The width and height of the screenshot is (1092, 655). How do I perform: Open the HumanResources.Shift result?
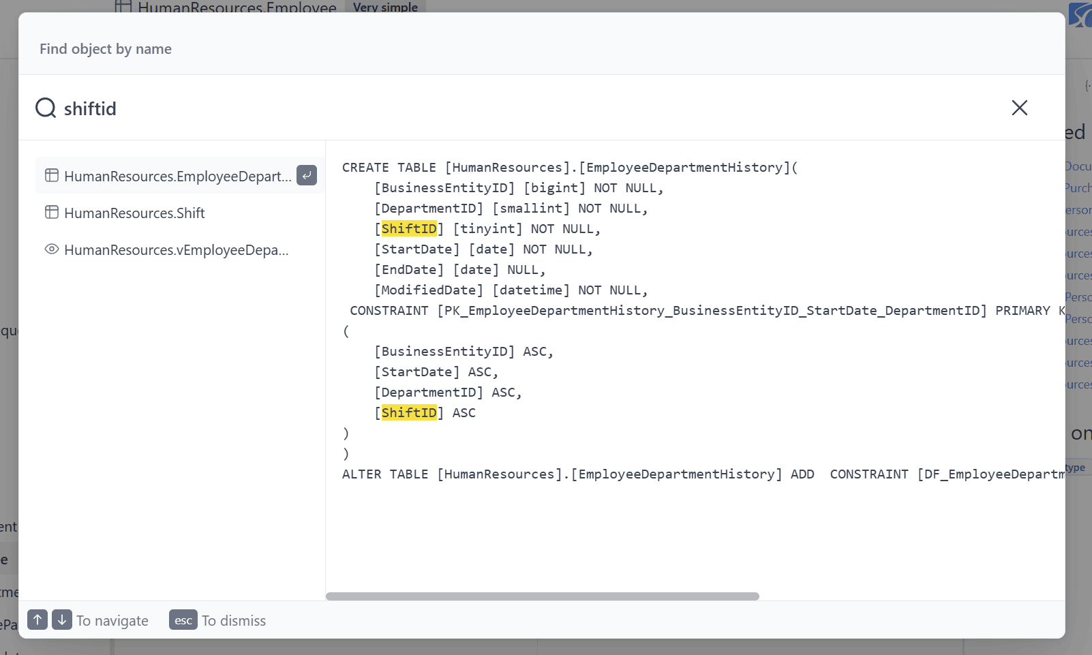[134, 213]
